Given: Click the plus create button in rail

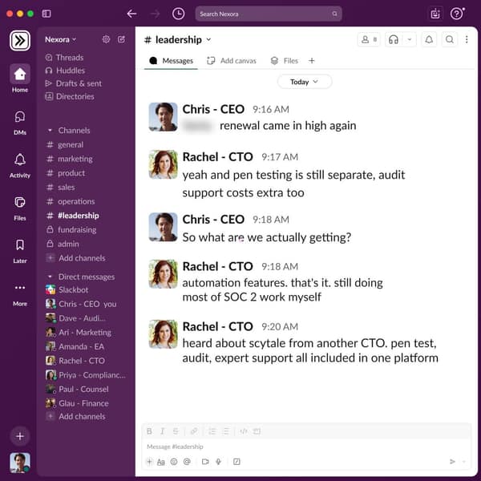Looking at the screenshot, I should [20, 436].
